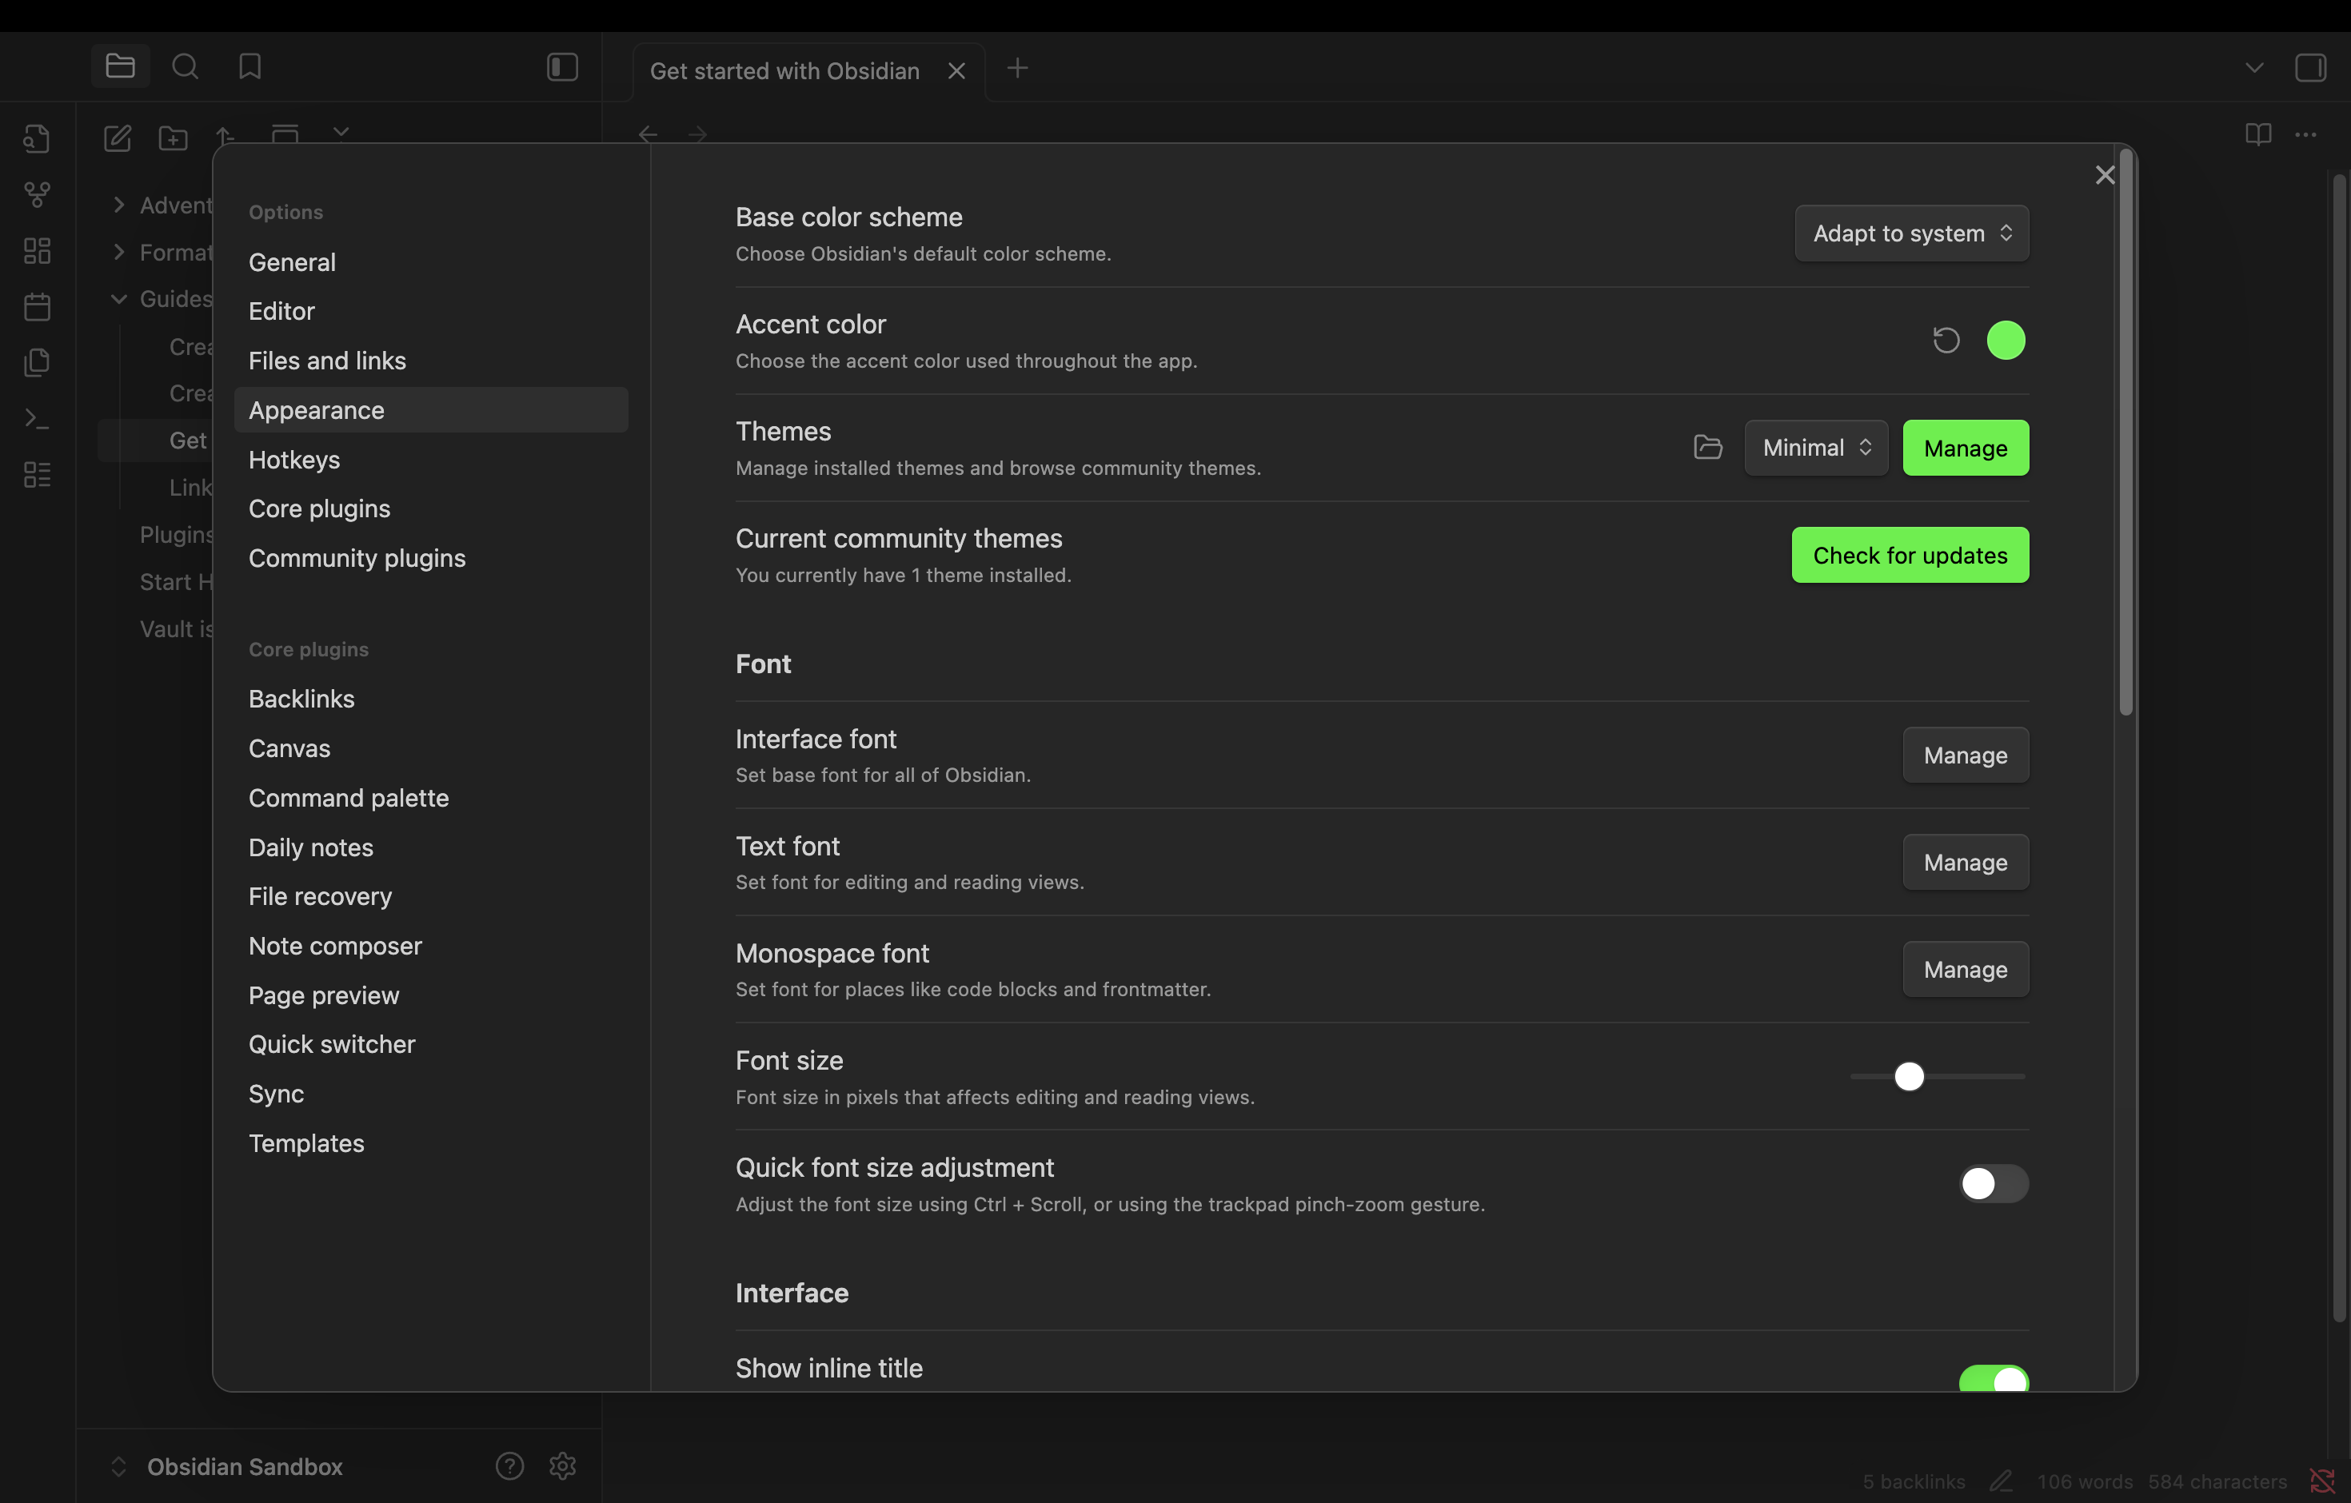The height and width of the screenshot is (1503, 2351).
Task: Click the search icon in sidebar tabs
Action: pos(185,66)
